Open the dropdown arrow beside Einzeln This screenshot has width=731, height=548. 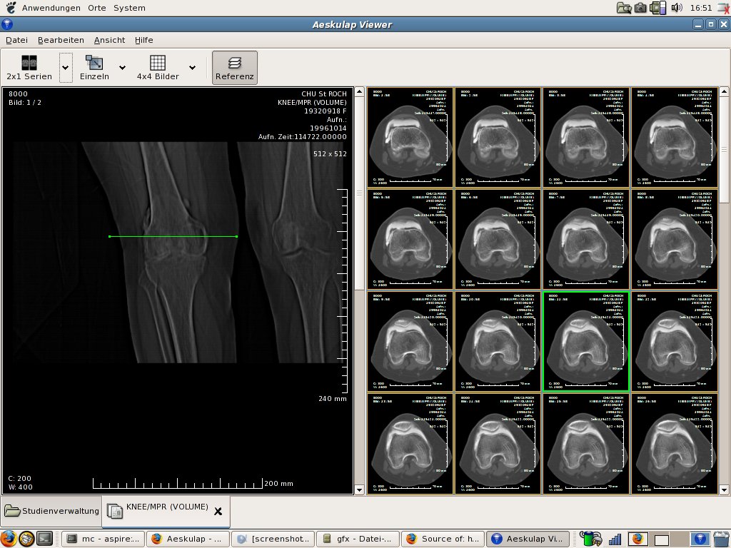point(122,68)
